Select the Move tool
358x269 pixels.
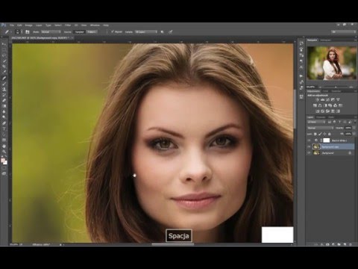[x=4, y=44]
